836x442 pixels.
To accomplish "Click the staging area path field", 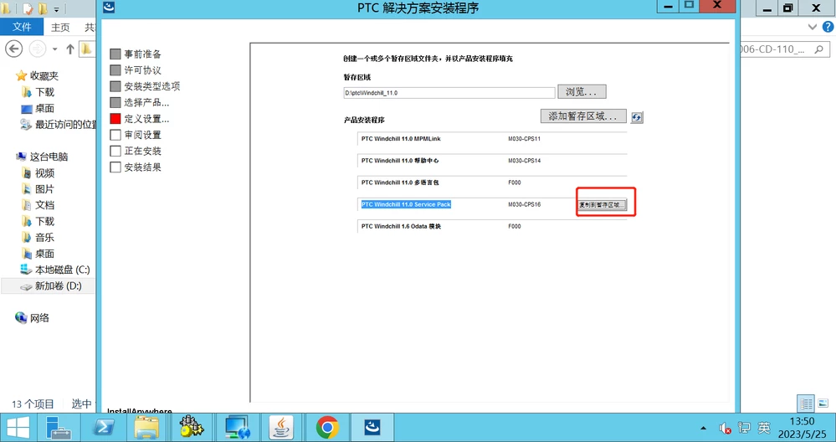I will (x=449, y=93).
